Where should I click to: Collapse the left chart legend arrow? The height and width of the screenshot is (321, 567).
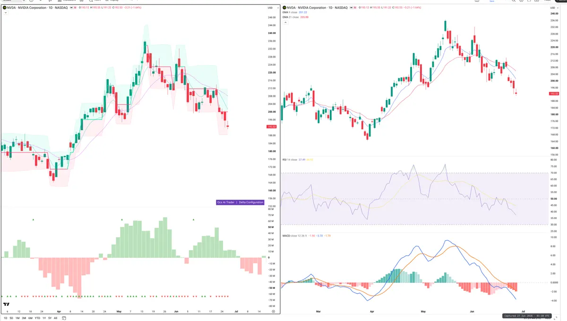point(5,13)
